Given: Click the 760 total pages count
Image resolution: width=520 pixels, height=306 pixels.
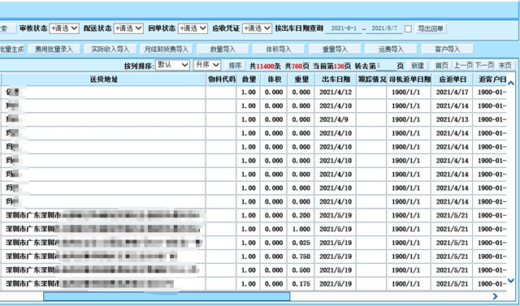Looking at the screenshot, I should click(x=297, y=67).
